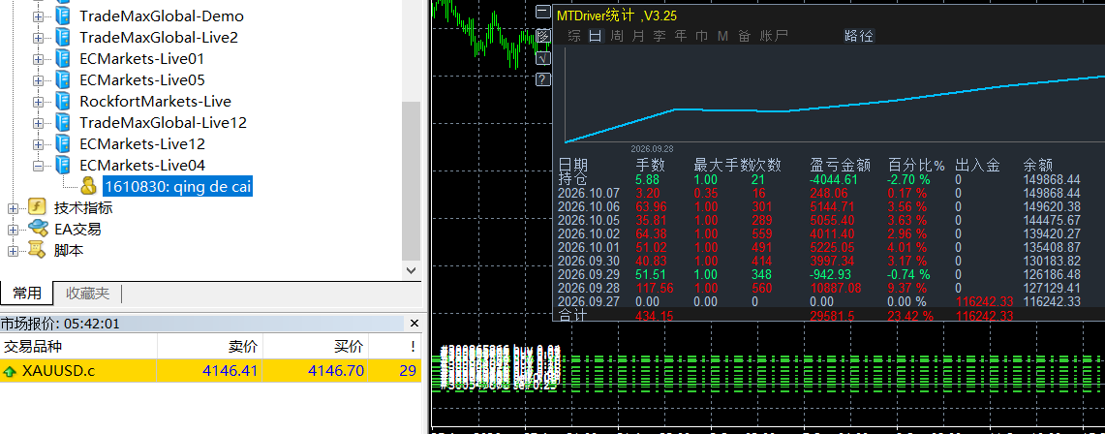Click the 脚本 scroll icon

pos(37,249)
